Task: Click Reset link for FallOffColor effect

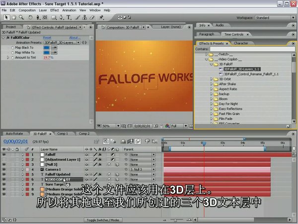Action: 47,37
